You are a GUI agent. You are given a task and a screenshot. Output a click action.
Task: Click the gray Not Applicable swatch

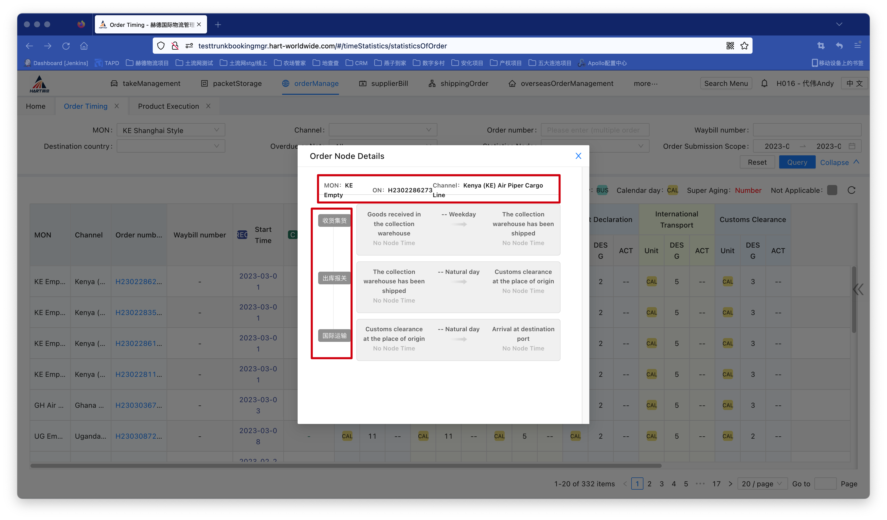click(832, 190)
